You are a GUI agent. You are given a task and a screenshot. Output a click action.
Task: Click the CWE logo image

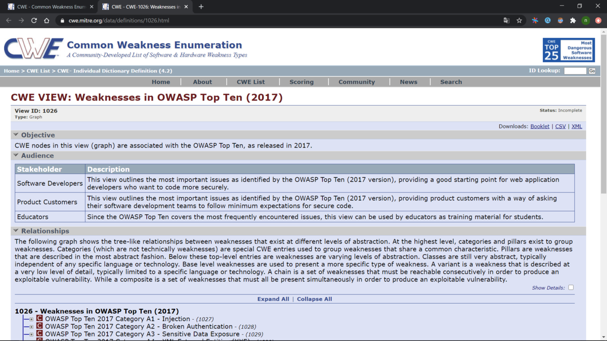pyautogui.click(x=33, y=49)
